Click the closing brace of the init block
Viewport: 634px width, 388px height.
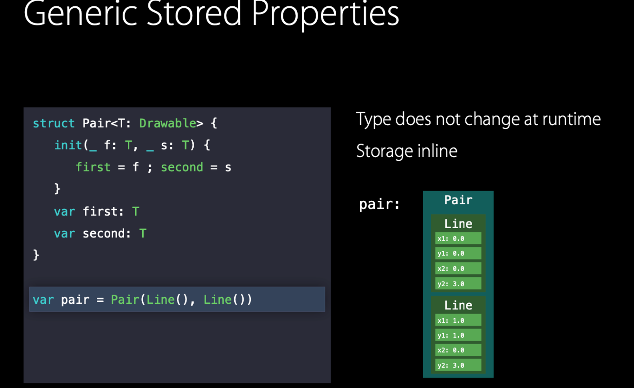click(57, 189)
